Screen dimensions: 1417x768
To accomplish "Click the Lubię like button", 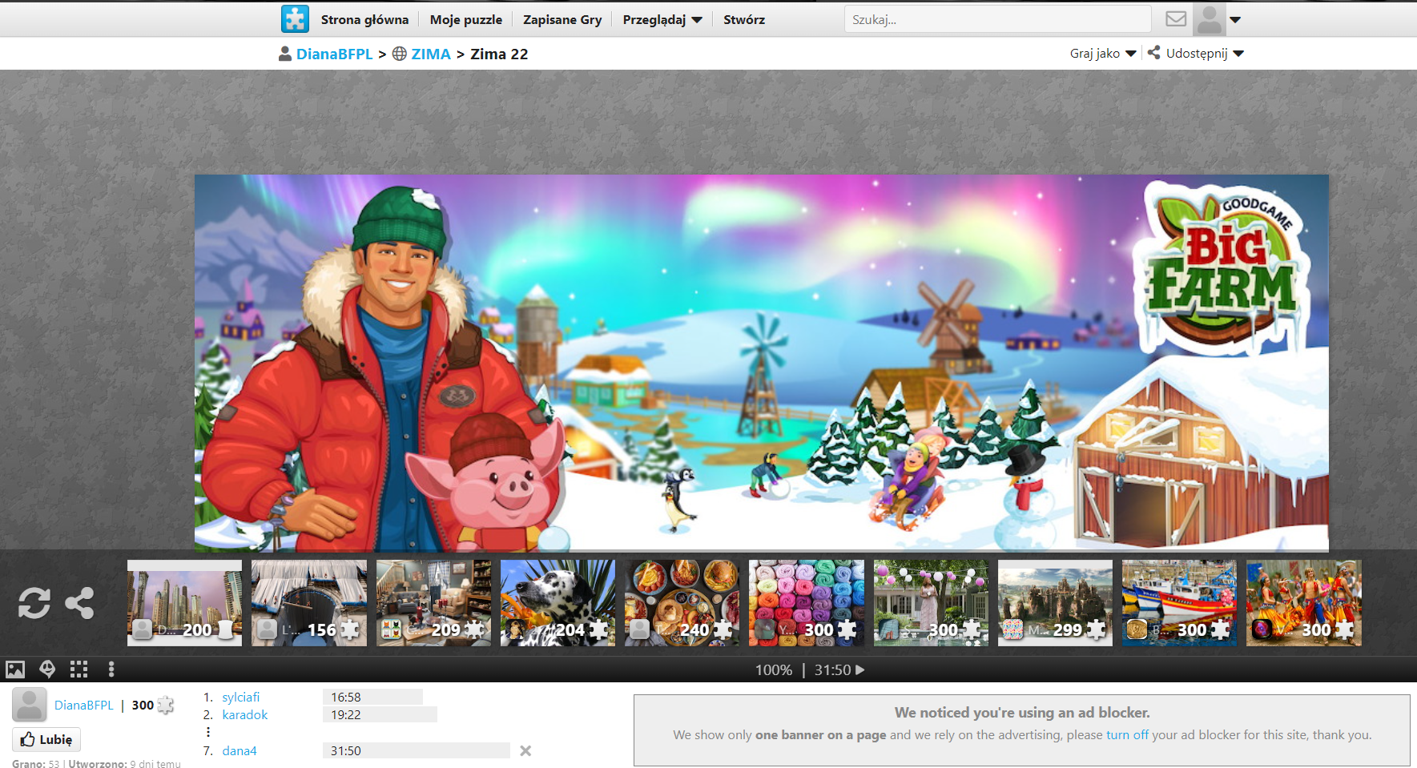I will pyautogui.click(x=46, y=739).
